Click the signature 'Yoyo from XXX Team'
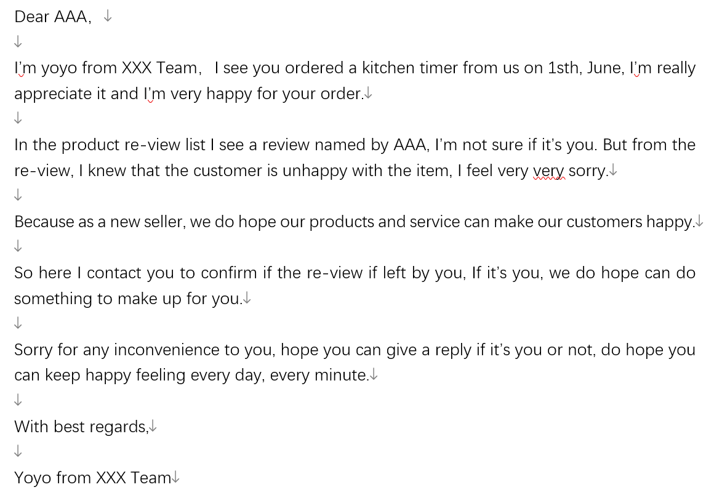This screenshot has width=714, height=495. click(x=92, y=478)
